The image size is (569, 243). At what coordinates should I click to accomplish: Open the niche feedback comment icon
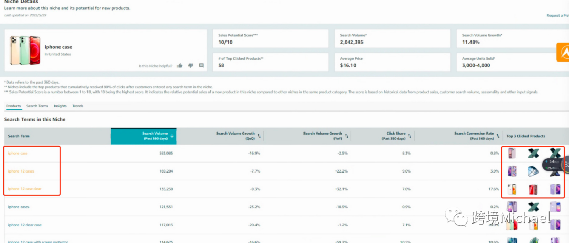(201, 66)
